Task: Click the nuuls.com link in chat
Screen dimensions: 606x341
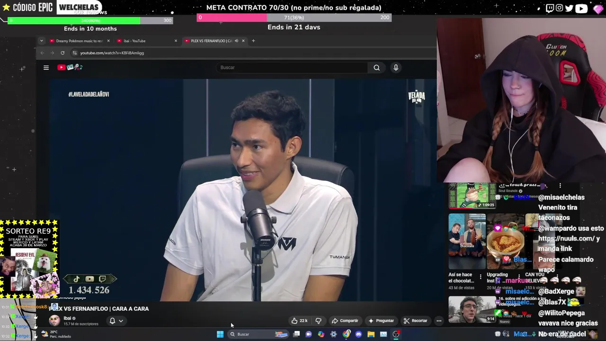Action: (x=565, y=239)
